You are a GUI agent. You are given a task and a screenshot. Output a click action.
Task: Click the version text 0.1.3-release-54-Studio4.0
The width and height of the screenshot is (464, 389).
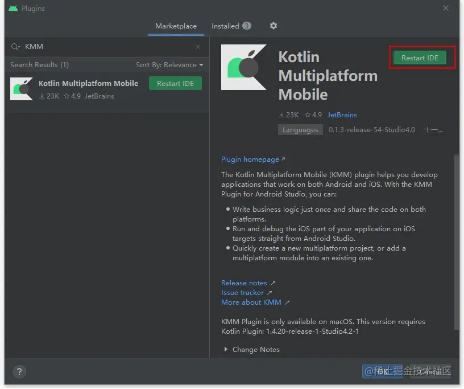372,129
